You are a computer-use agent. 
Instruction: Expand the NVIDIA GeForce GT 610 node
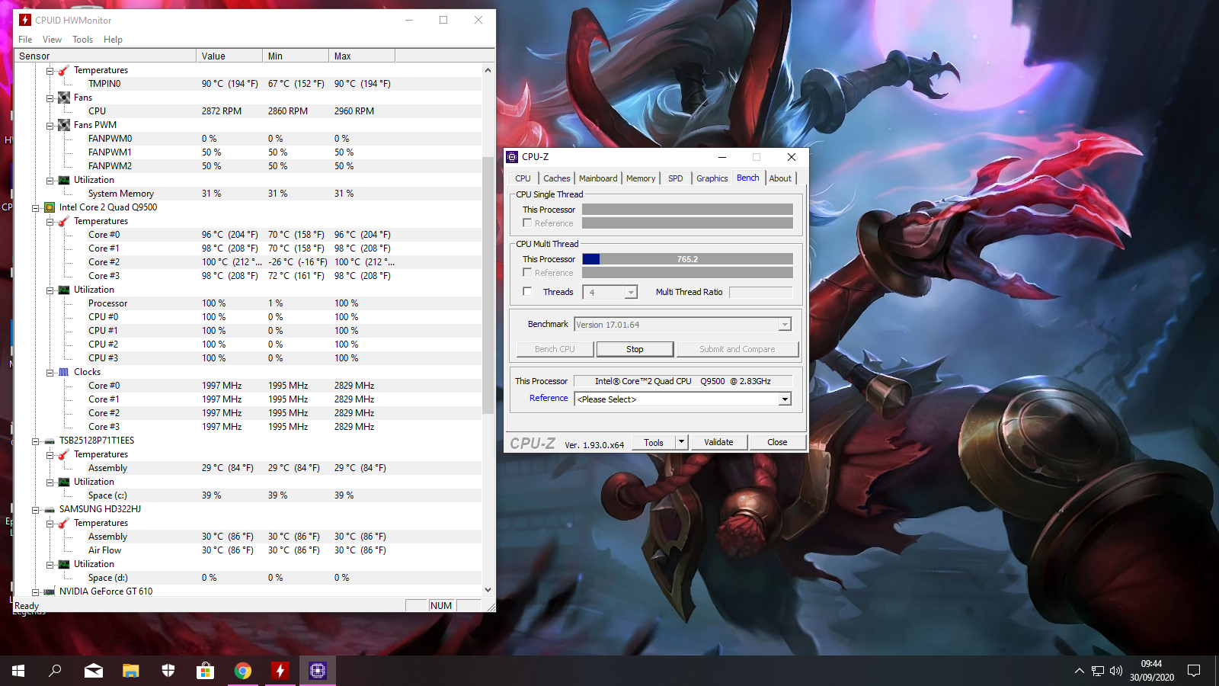35,591
